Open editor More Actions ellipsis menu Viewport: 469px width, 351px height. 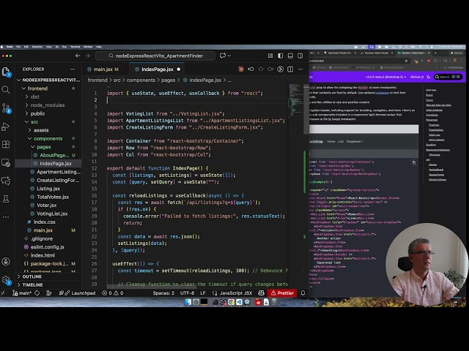coord(300,69)
